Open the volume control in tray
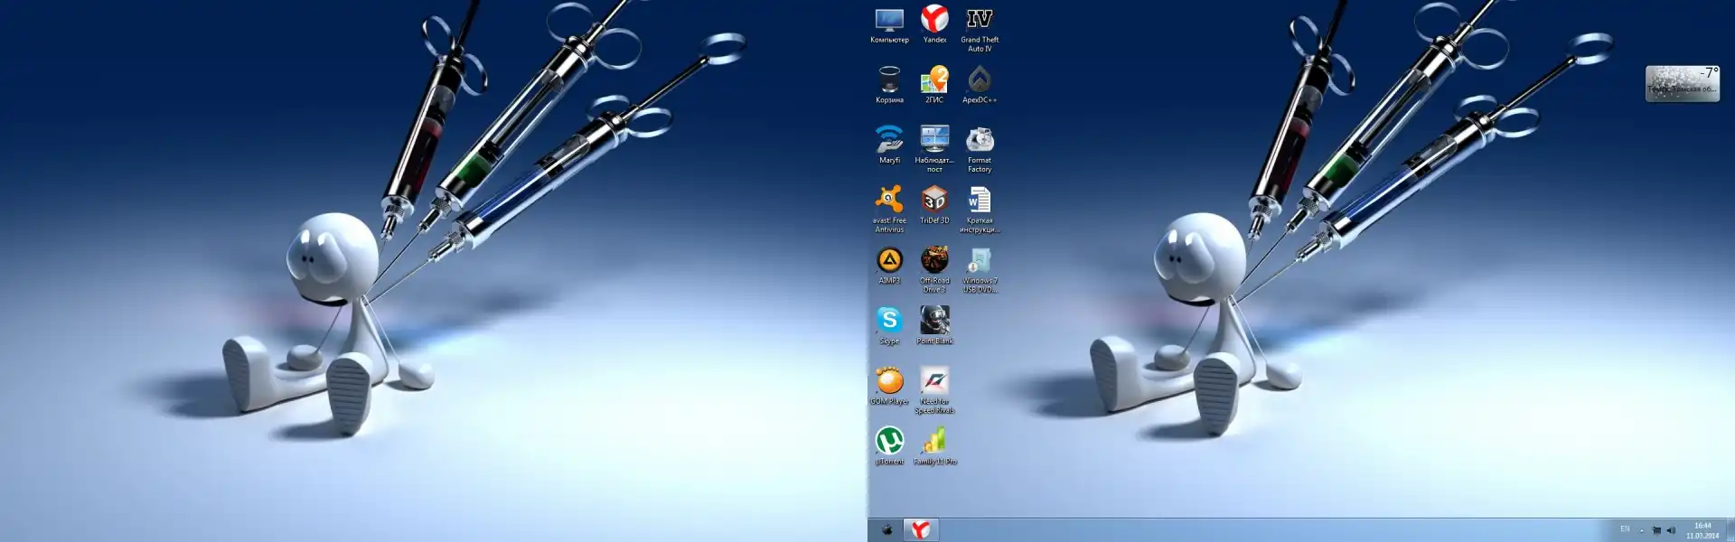The height and width of the screenshot is (542, 1735). (x=1670, y=531)
